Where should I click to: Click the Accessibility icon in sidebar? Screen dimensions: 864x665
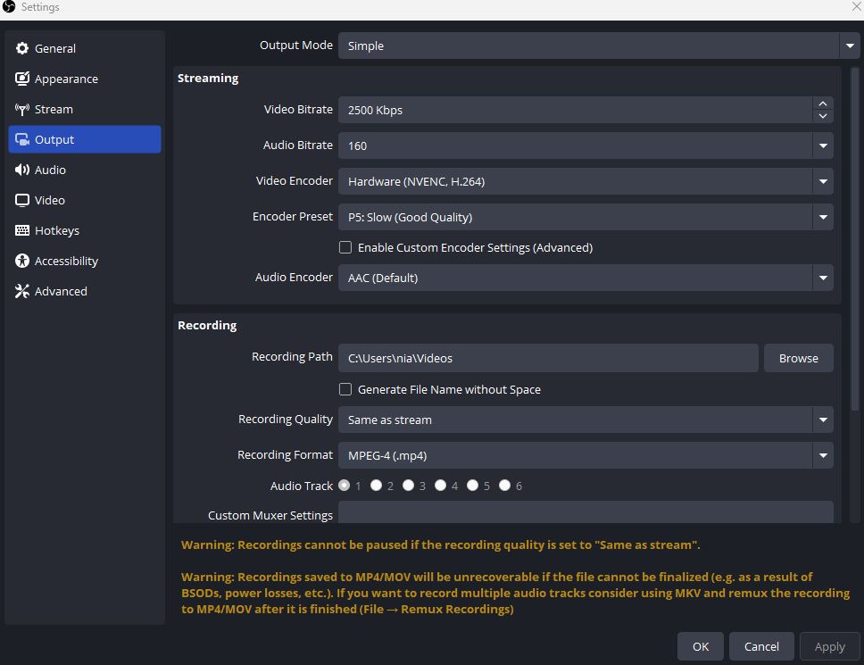(22, 262)
